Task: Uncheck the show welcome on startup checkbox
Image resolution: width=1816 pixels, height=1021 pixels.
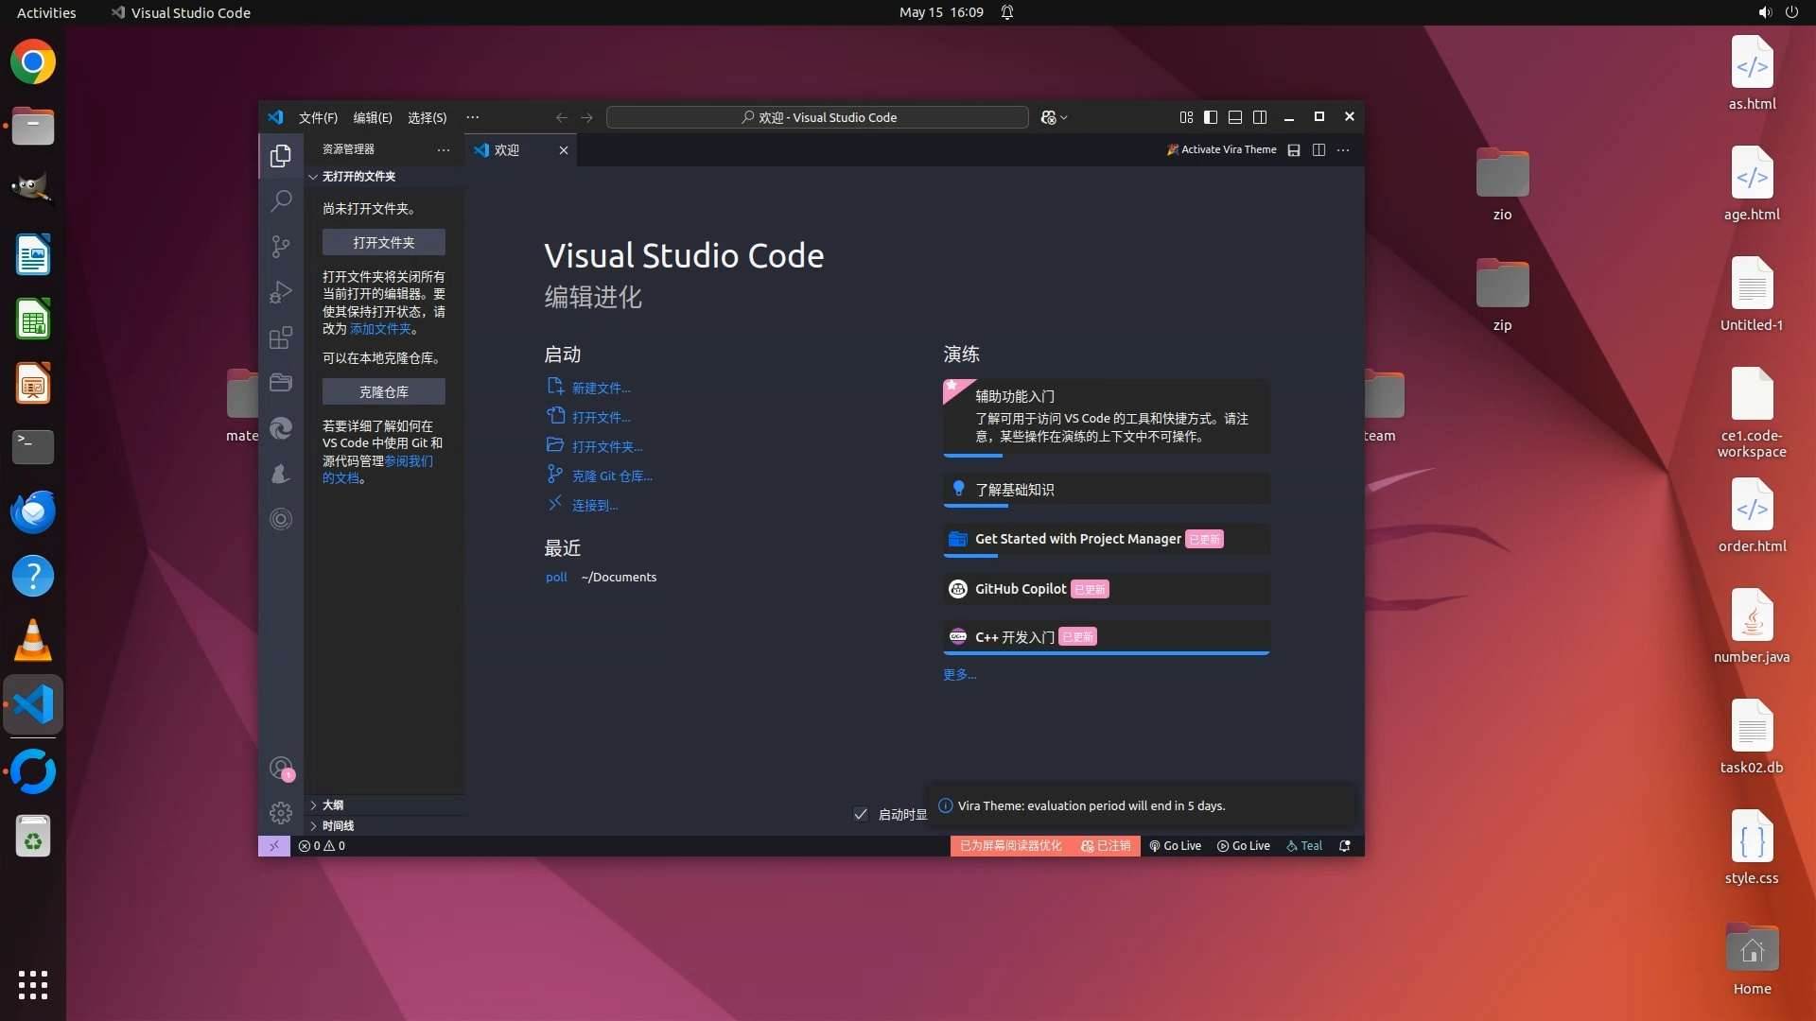Action: (861, 814)
